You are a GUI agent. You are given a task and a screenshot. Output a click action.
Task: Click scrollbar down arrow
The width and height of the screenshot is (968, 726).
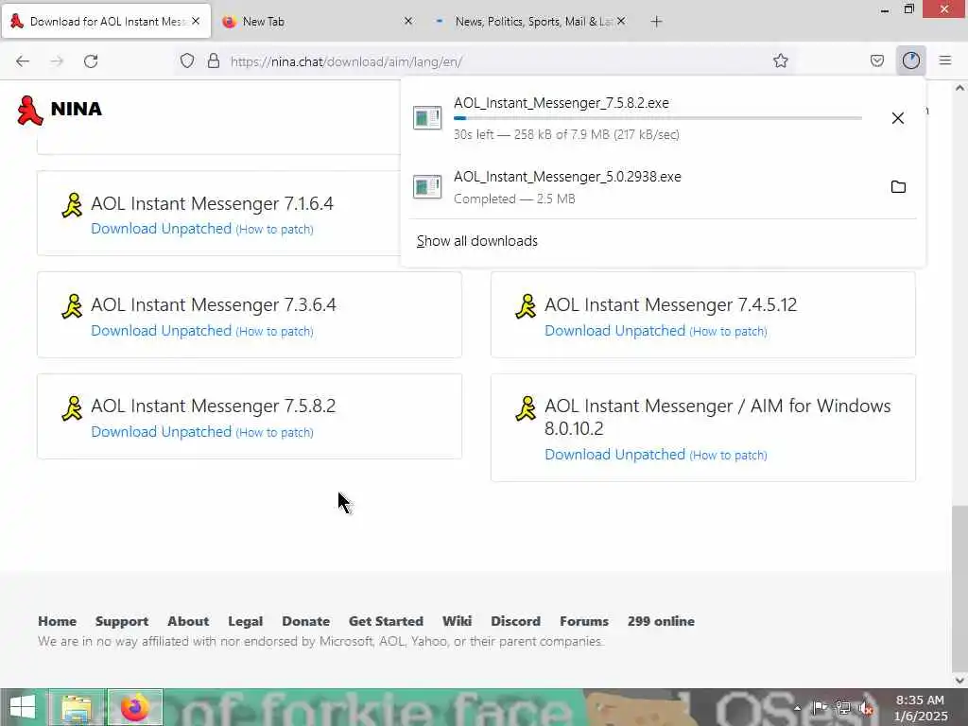(x=959, y=681)
